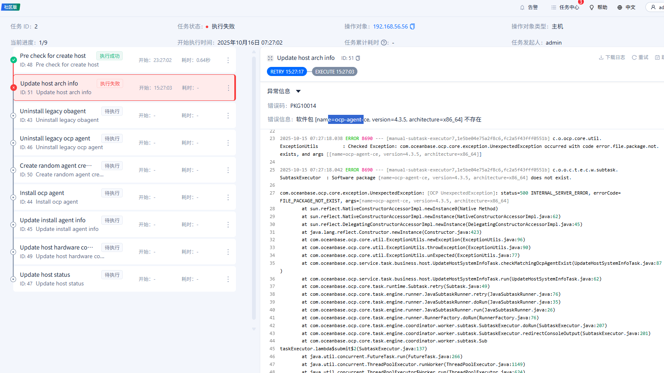Select the EXECUTE 15:27:03 log tab

[334, 71]
